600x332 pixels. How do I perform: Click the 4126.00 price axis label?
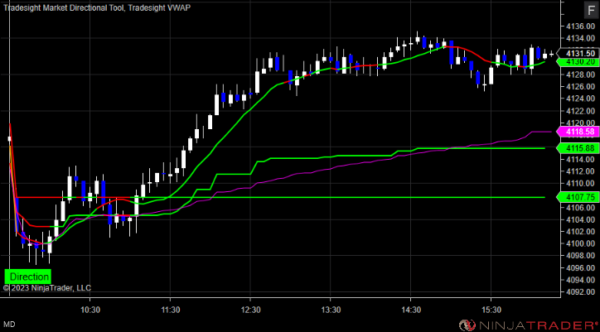click(x=581, y=87)
